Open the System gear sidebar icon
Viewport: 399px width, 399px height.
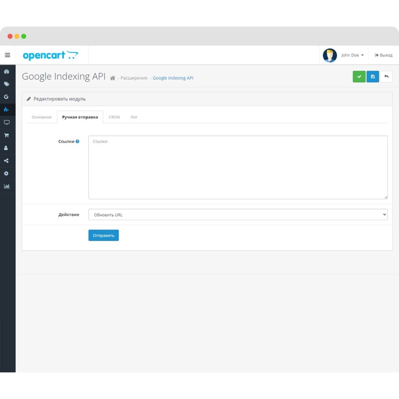click(6, 173)
